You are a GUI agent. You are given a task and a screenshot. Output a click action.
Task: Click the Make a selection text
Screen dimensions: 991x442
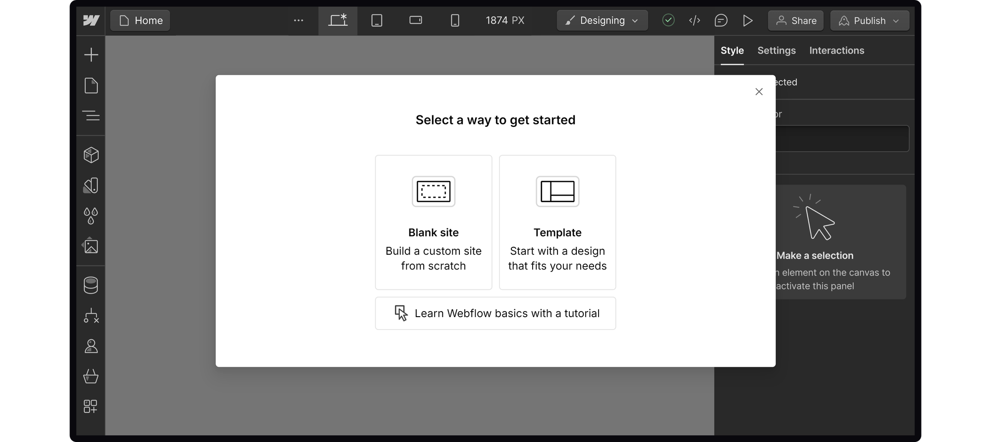click(x=815, y=256)
